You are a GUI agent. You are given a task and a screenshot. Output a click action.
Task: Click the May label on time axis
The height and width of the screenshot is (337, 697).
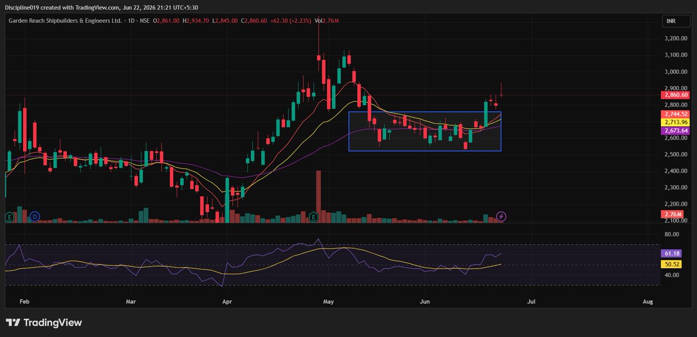point(328,302)
